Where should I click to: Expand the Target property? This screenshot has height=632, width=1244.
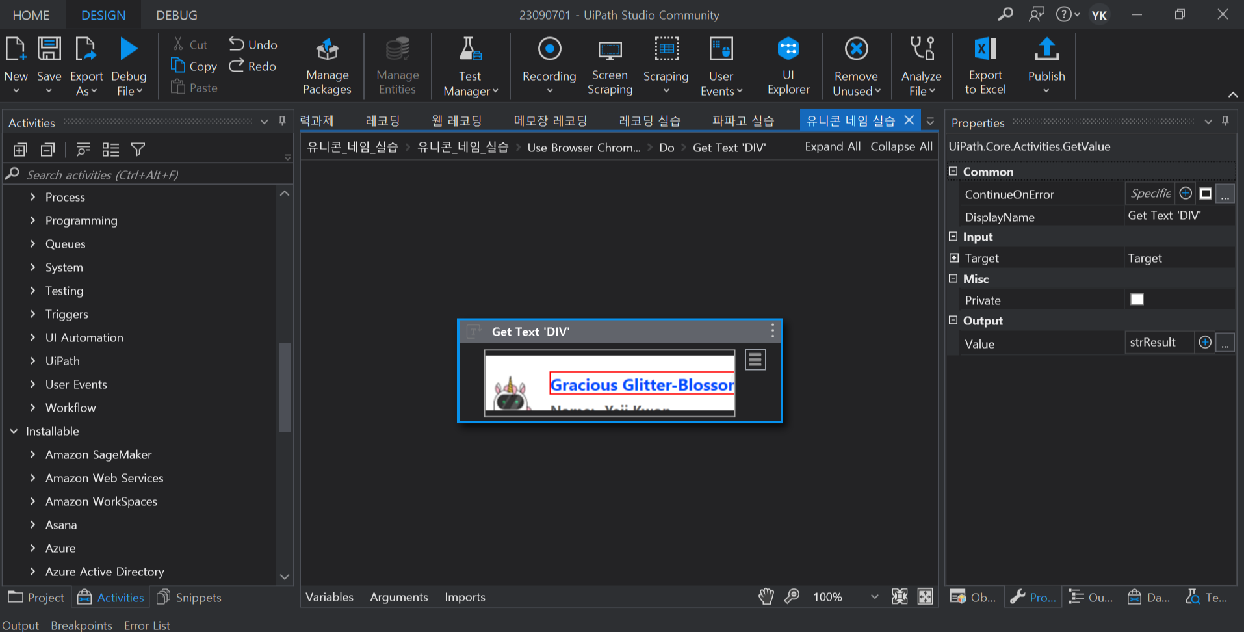tap(953, 257)
